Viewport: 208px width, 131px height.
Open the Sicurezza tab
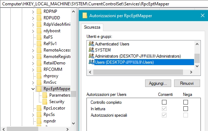point(92,27)
